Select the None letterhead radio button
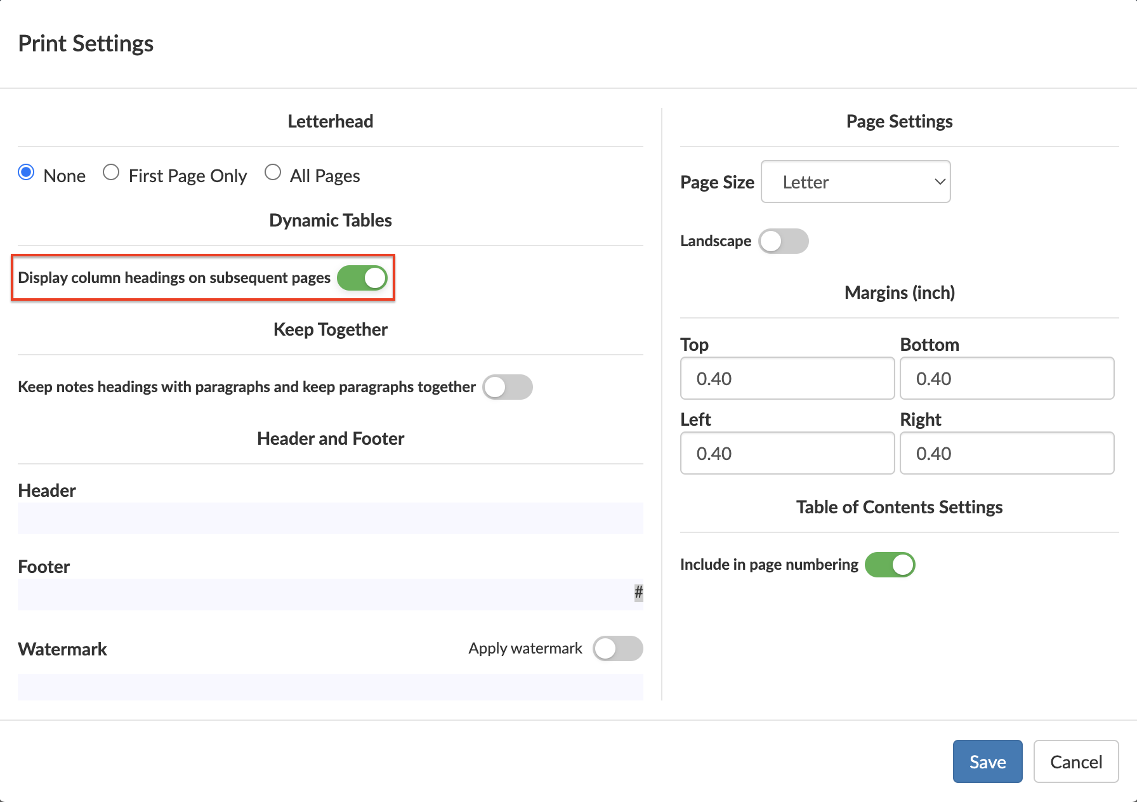The height and width of the screenshot is (802, 1137). tap(26, 173)
